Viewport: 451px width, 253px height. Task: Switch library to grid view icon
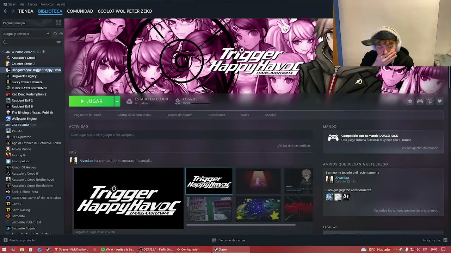click(58, 23)
